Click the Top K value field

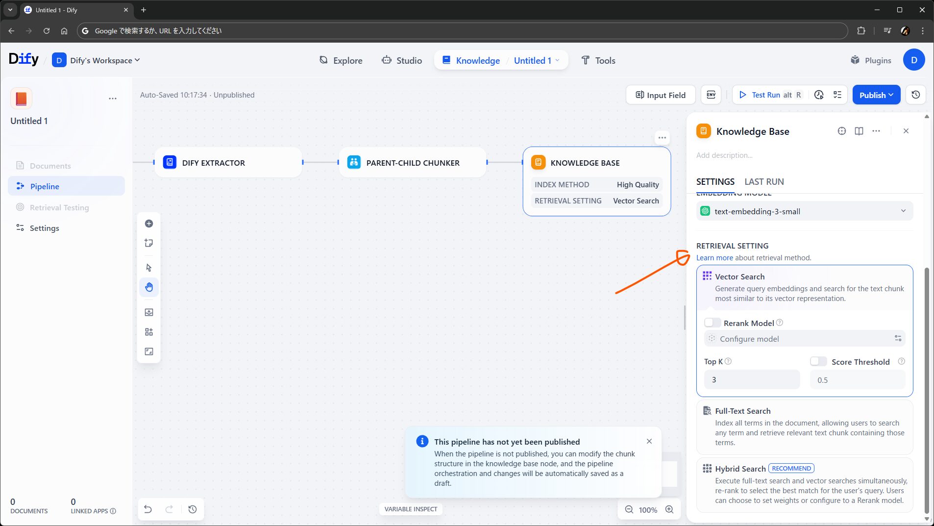pos(751,380)
